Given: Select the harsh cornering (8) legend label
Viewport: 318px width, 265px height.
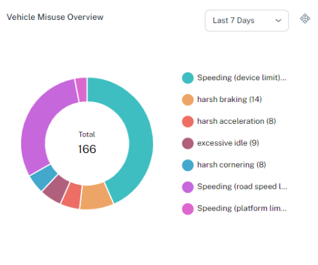Looking at the screenshot, I should tap(231, 165).
